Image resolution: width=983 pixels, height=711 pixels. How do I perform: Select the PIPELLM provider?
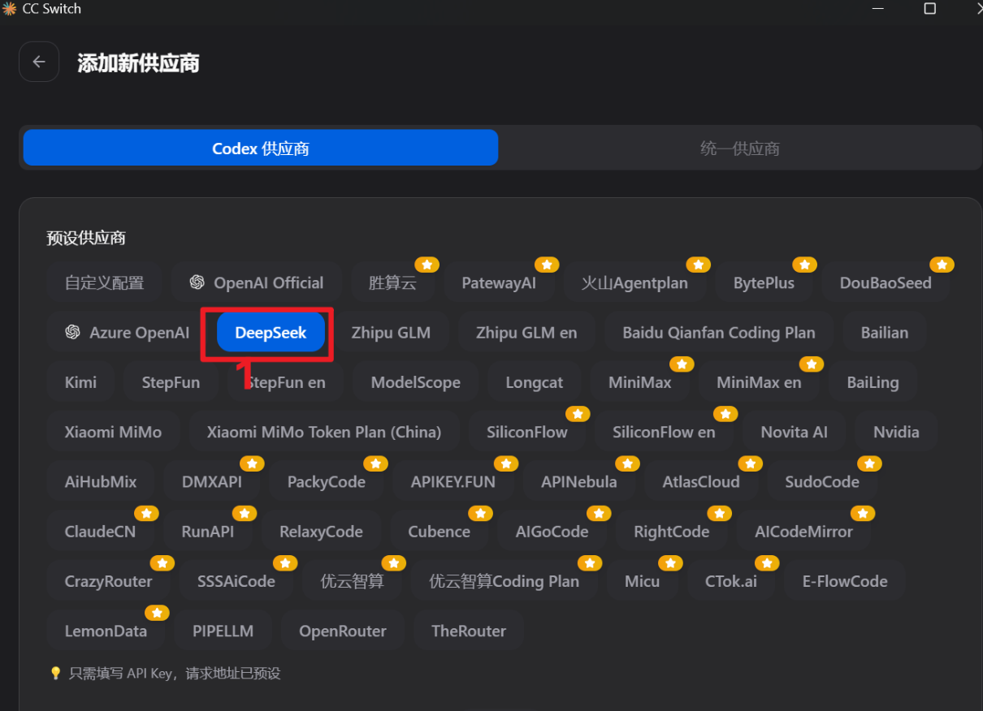click(223, 631)
